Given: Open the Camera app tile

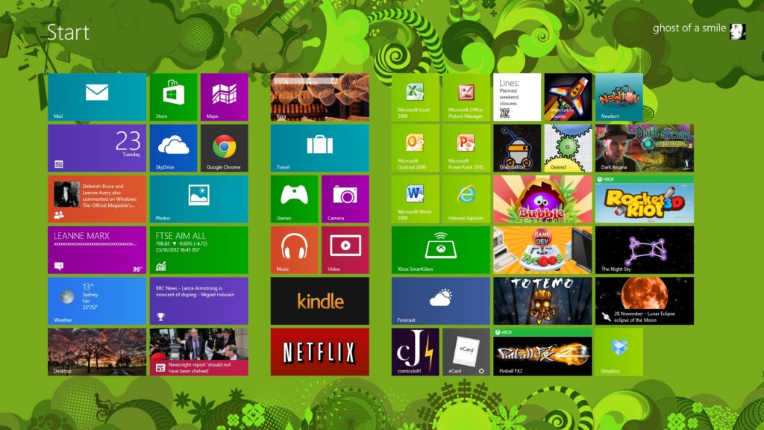Looking at the screenshot, I should click(x=345, y=199).
